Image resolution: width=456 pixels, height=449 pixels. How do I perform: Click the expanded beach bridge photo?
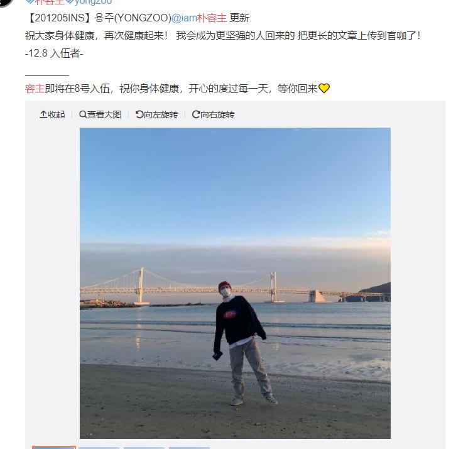pyautogui.click(x=235, y=283)
